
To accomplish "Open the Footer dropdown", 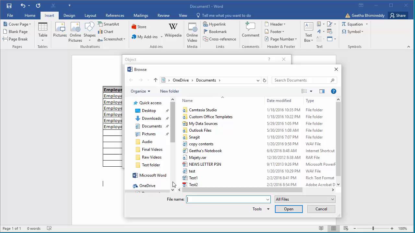I will click(x=274, y=32).
